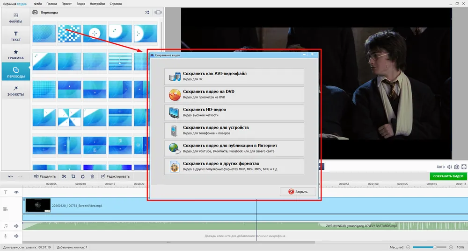Image resolution: width=468 pixels, height=251 pixels.
Task: Select the first transition thumbnail in top row
Action: [x=44, y=34]
